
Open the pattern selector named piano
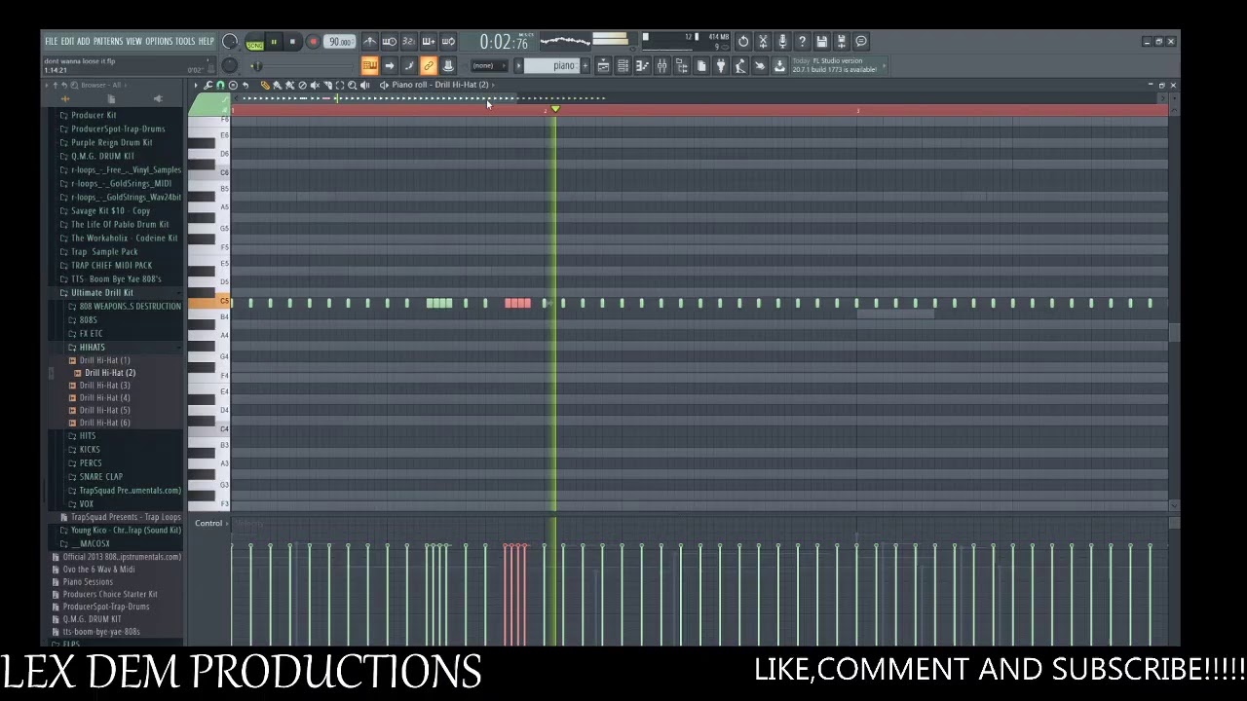click(x=551, y=65)
